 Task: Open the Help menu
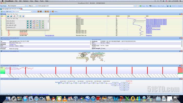(47, 1)
